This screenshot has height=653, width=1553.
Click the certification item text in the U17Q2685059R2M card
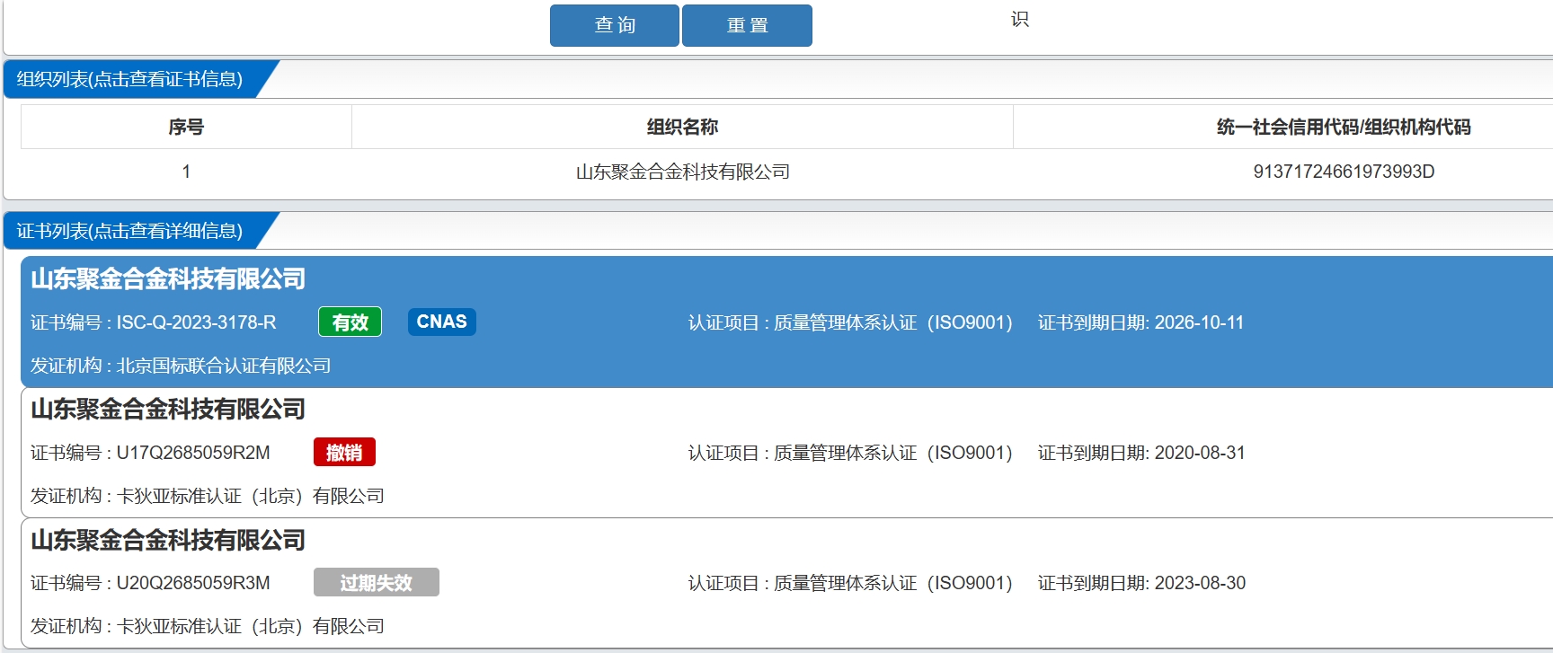pyautogui.click(x=850, y=453)
